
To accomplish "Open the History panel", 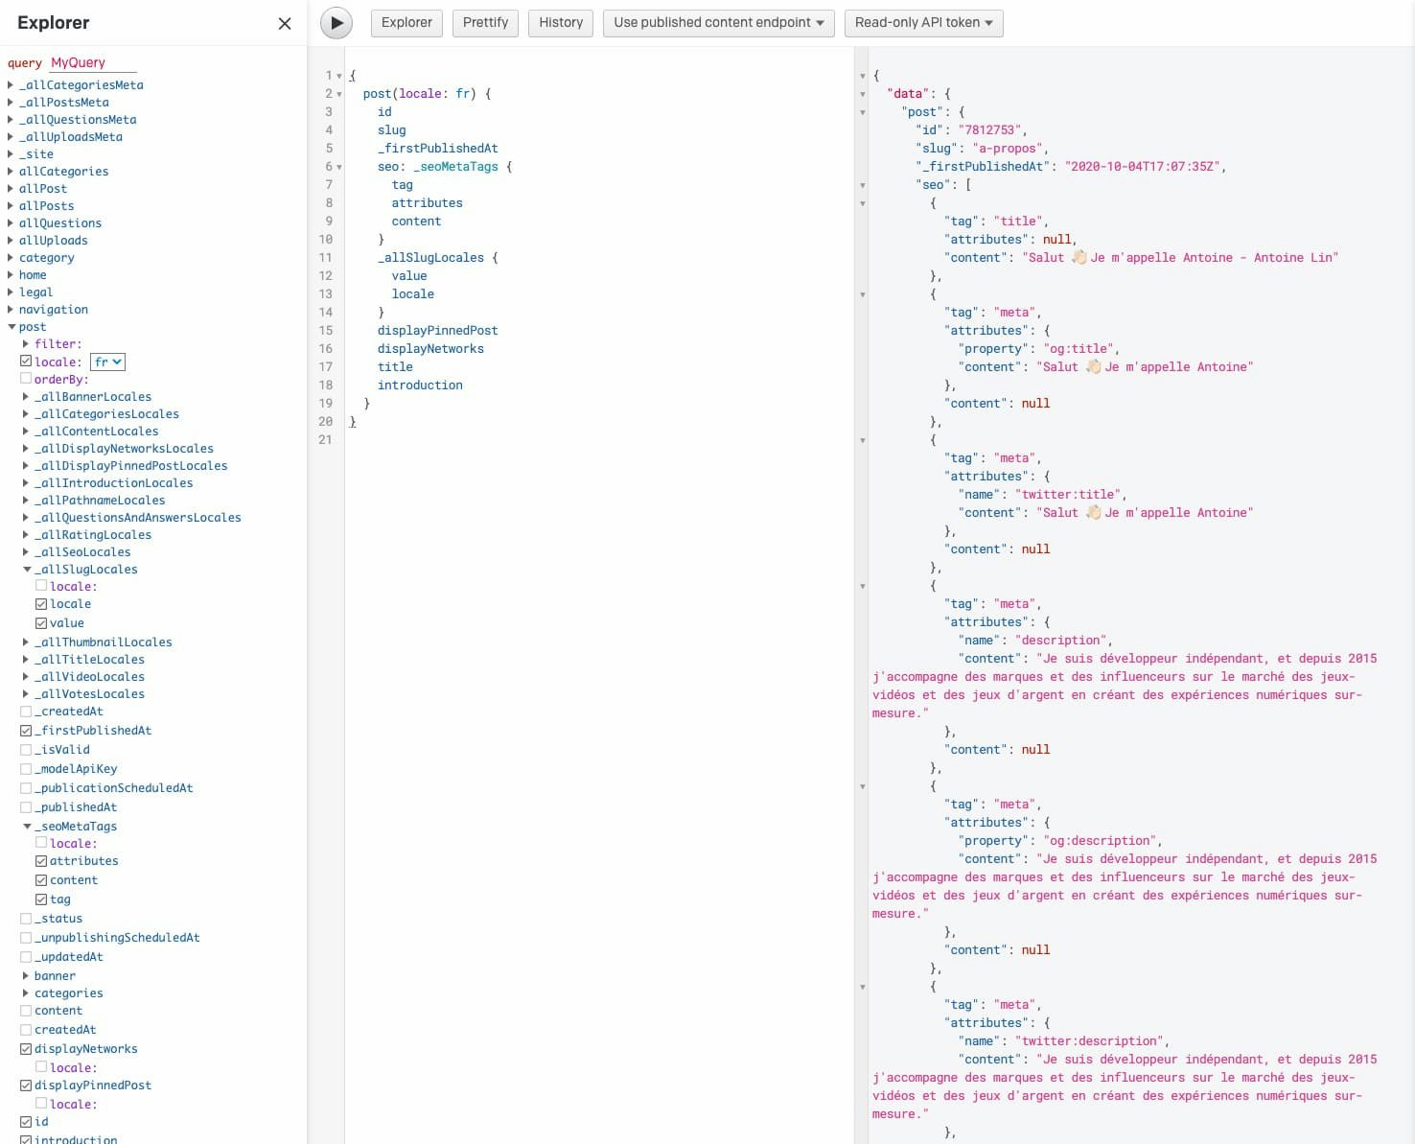I will tap(561, 23).
